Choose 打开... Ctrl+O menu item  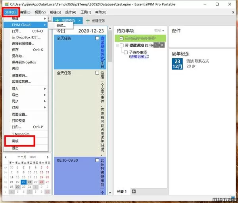pos(25,31)
